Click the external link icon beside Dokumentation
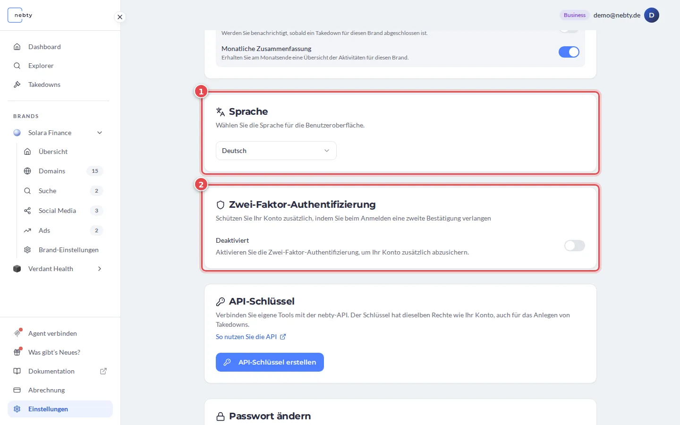The height and width of the screenshot is (425, 680). coord(103,371)
